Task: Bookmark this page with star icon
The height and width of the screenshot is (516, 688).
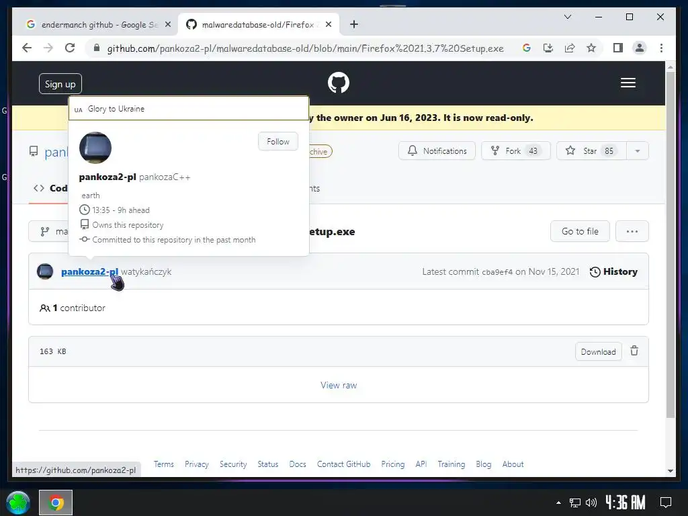Action: click(x=591, y=48)
